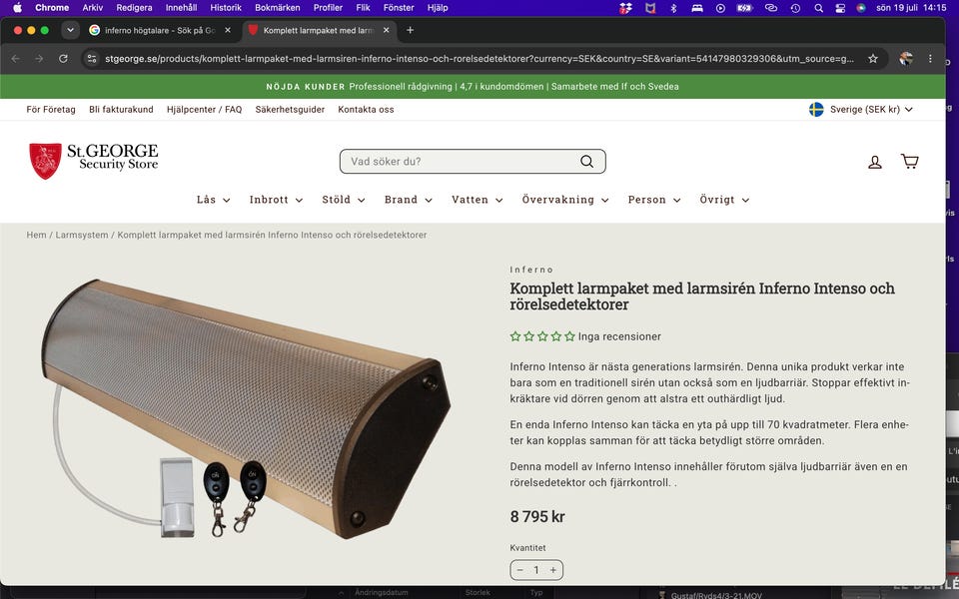The height and width of the screenshot is (599, 959).
Task: Open the För Företag link
Action: pos(51,110)
